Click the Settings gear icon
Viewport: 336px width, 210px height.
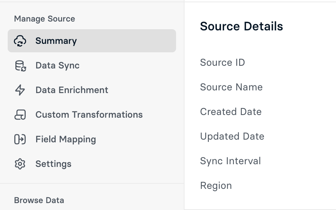pos(20,164)
